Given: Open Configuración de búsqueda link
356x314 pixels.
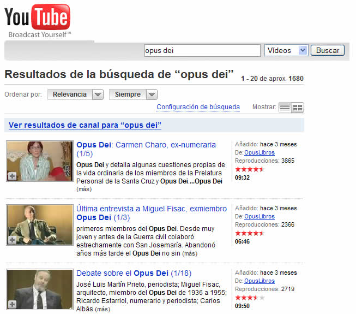Looking at the screenshot, I should click(198, 107).
